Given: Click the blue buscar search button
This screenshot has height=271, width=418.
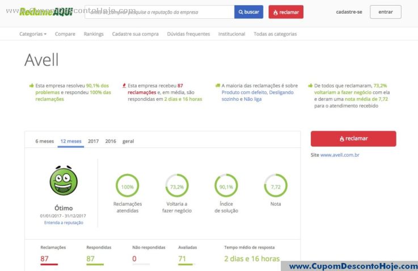Looking at the screenshot, I should [248, 12].
